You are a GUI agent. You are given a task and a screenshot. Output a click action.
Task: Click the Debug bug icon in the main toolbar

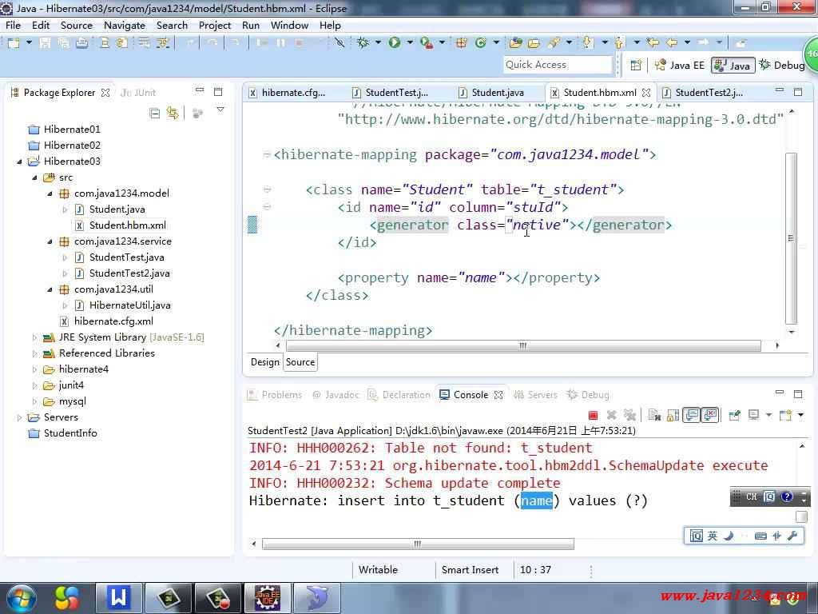[x=363, y=43]
